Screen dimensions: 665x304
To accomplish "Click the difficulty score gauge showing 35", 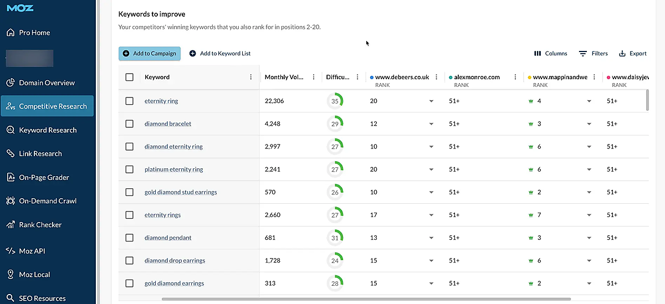I will (x=335, y=101).
